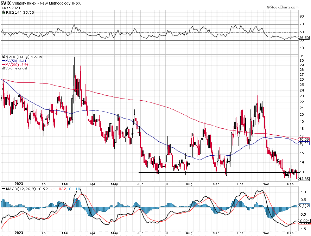Click the Volume bars legend icon
The height and width of the screenshot is (236, 311).
4,68
